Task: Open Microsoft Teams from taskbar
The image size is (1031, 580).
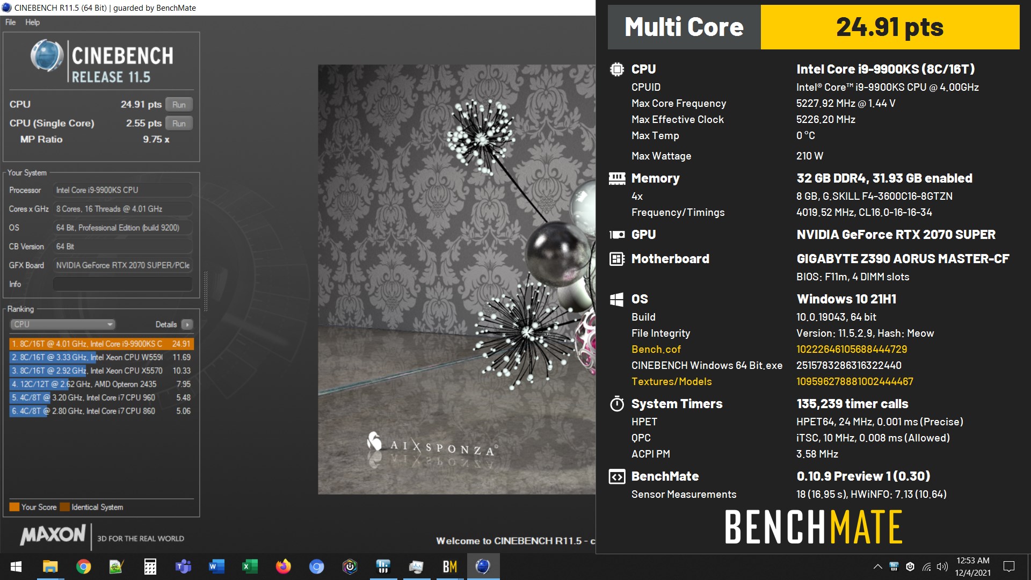Action: click(x=183, y=567)
